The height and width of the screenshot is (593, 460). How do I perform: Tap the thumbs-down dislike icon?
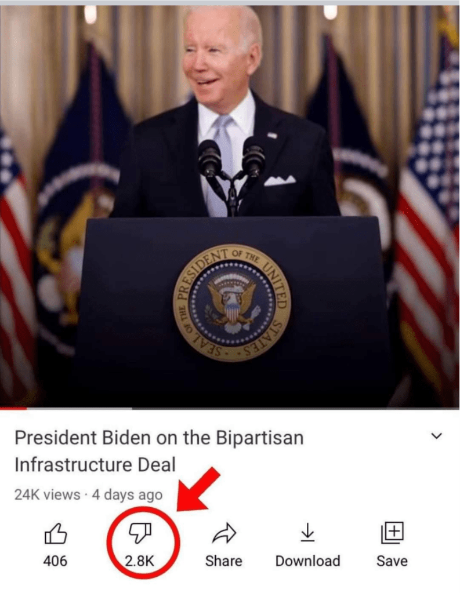point(140,534)
